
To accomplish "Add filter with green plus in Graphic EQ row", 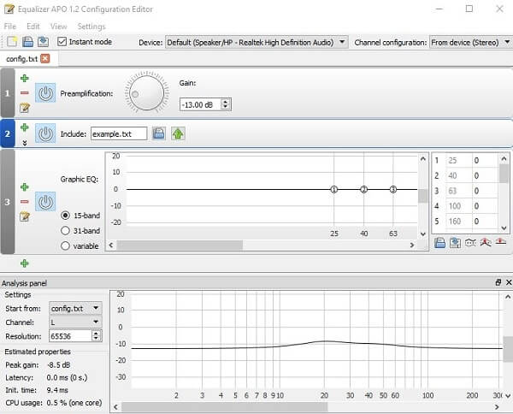I will click(25, 187).
